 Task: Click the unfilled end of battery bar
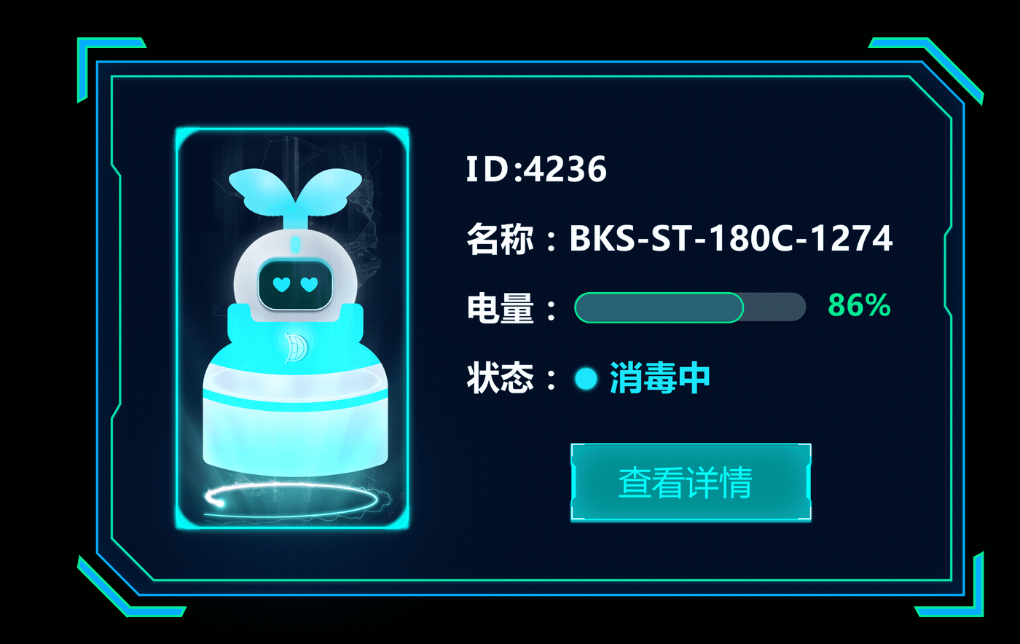pos(774,307)
